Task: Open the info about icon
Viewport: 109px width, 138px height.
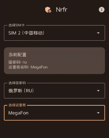Action: [101, 10]
